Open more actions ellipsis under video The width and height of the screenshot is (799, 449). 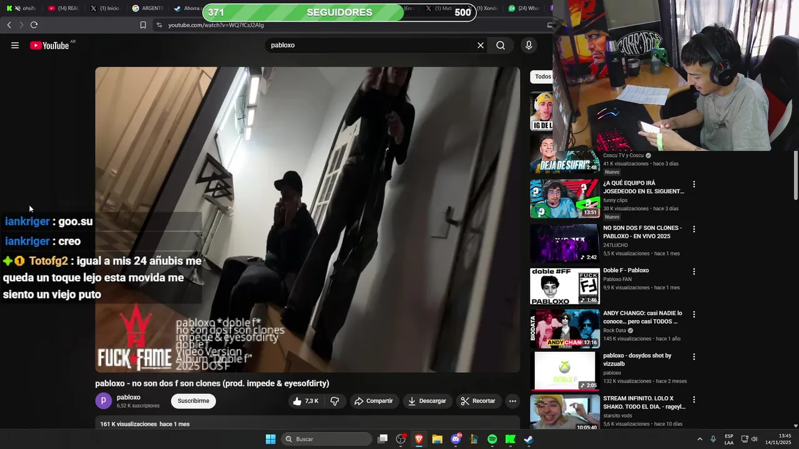(512, 401)
